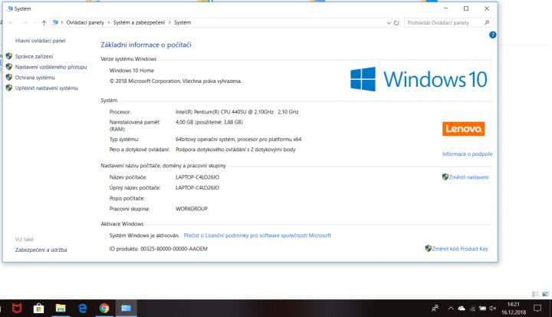Open Microsoft Edge from the taskbar

click(82, 309)
